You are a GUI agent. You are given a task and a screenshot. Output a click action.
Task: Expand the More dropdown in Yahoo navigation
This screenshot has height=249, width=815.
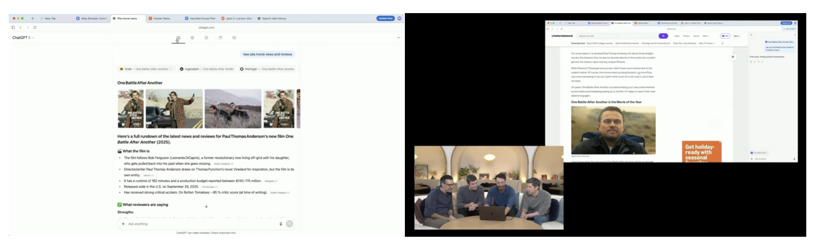(x=706, y=36)
